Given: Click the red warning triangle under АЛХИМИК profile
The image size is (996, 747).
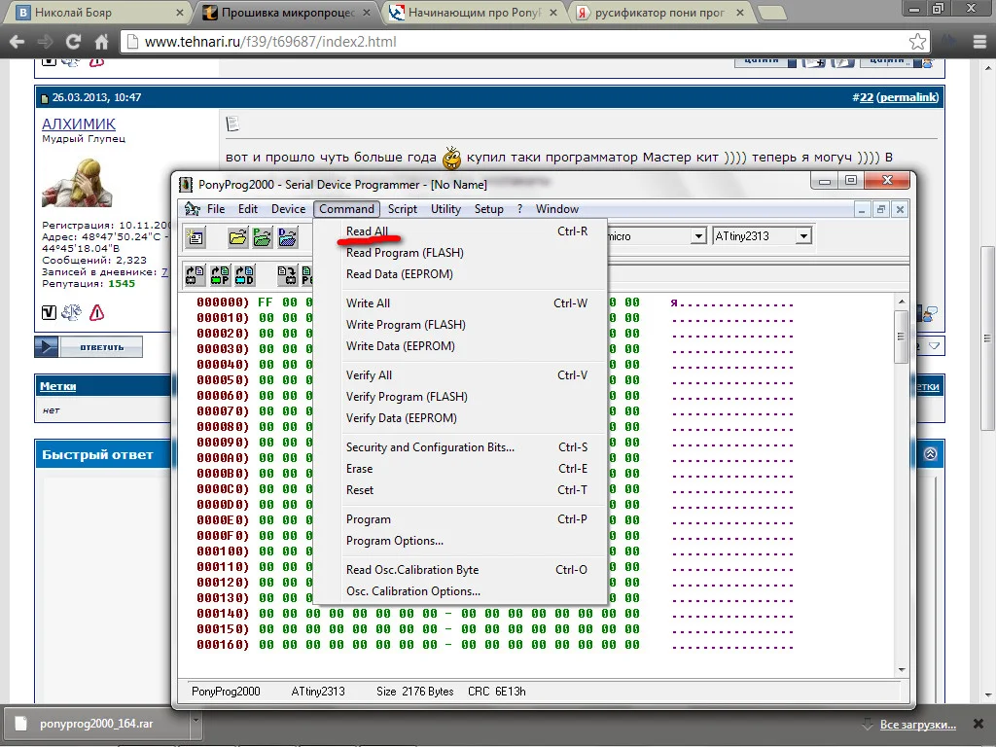Looking at the screenshot, I should [96, 312].
